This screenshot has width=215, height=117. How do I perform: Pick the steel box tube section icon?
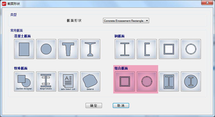169,49
